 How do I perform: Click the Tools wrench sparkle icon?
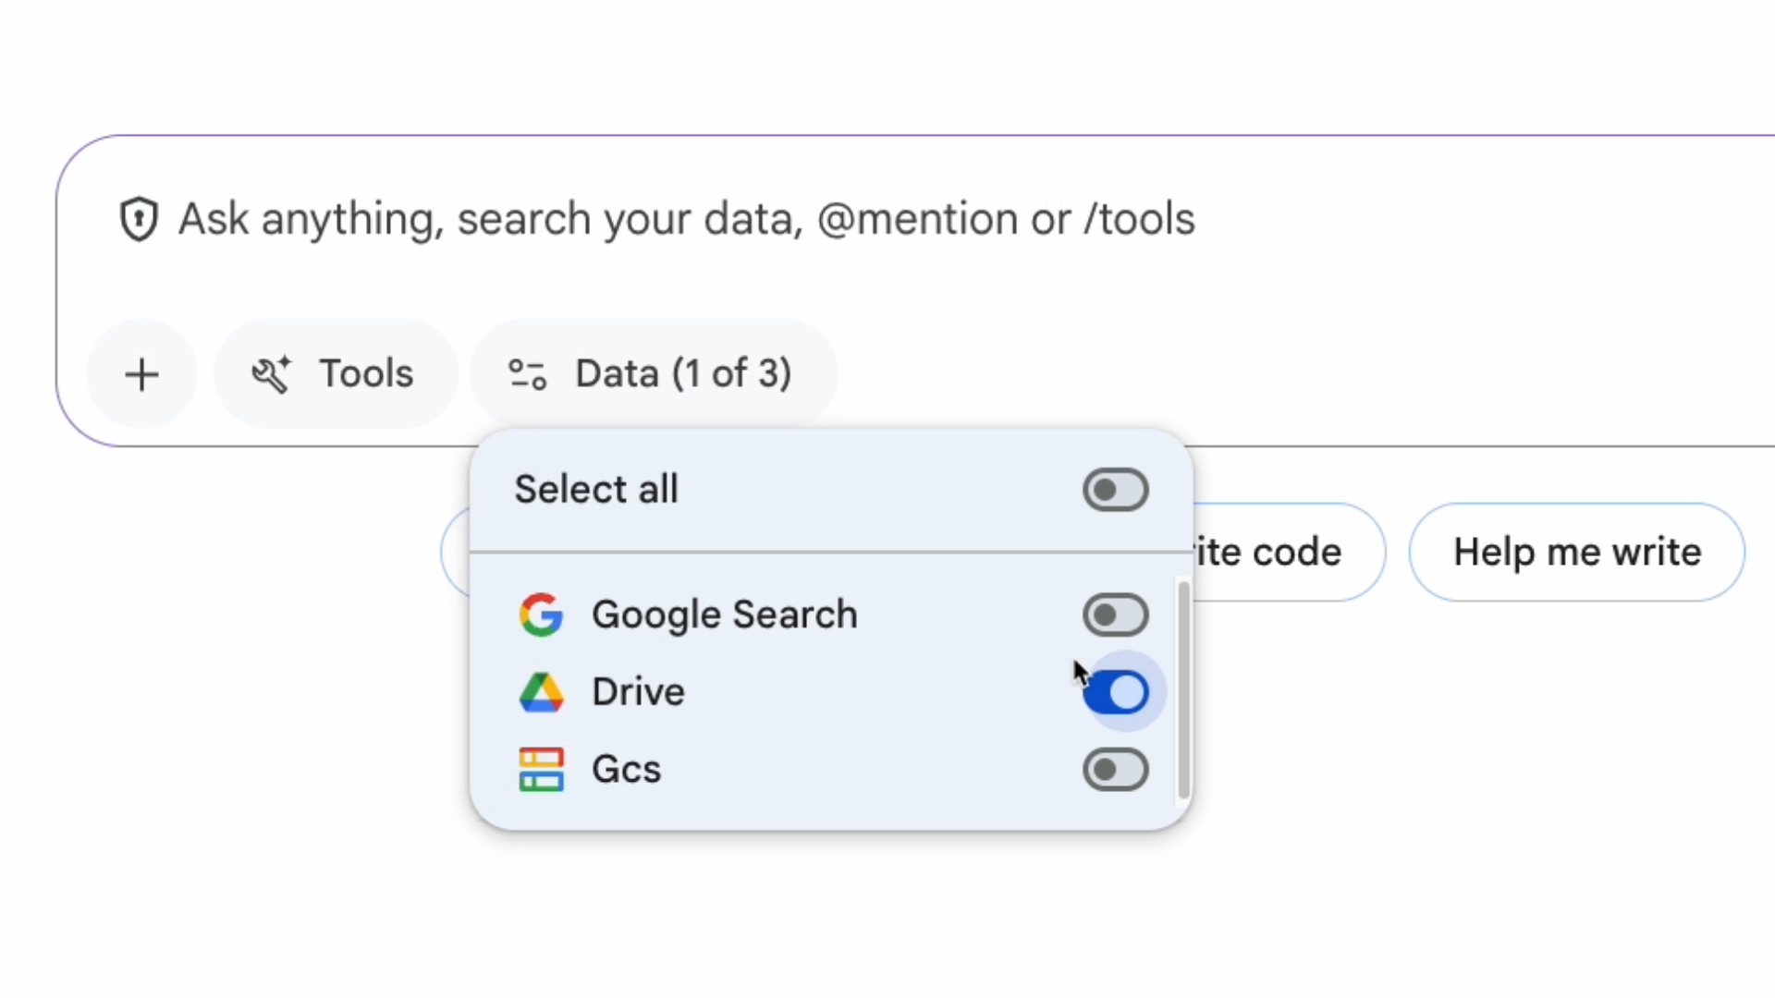(x=271, y=374)
